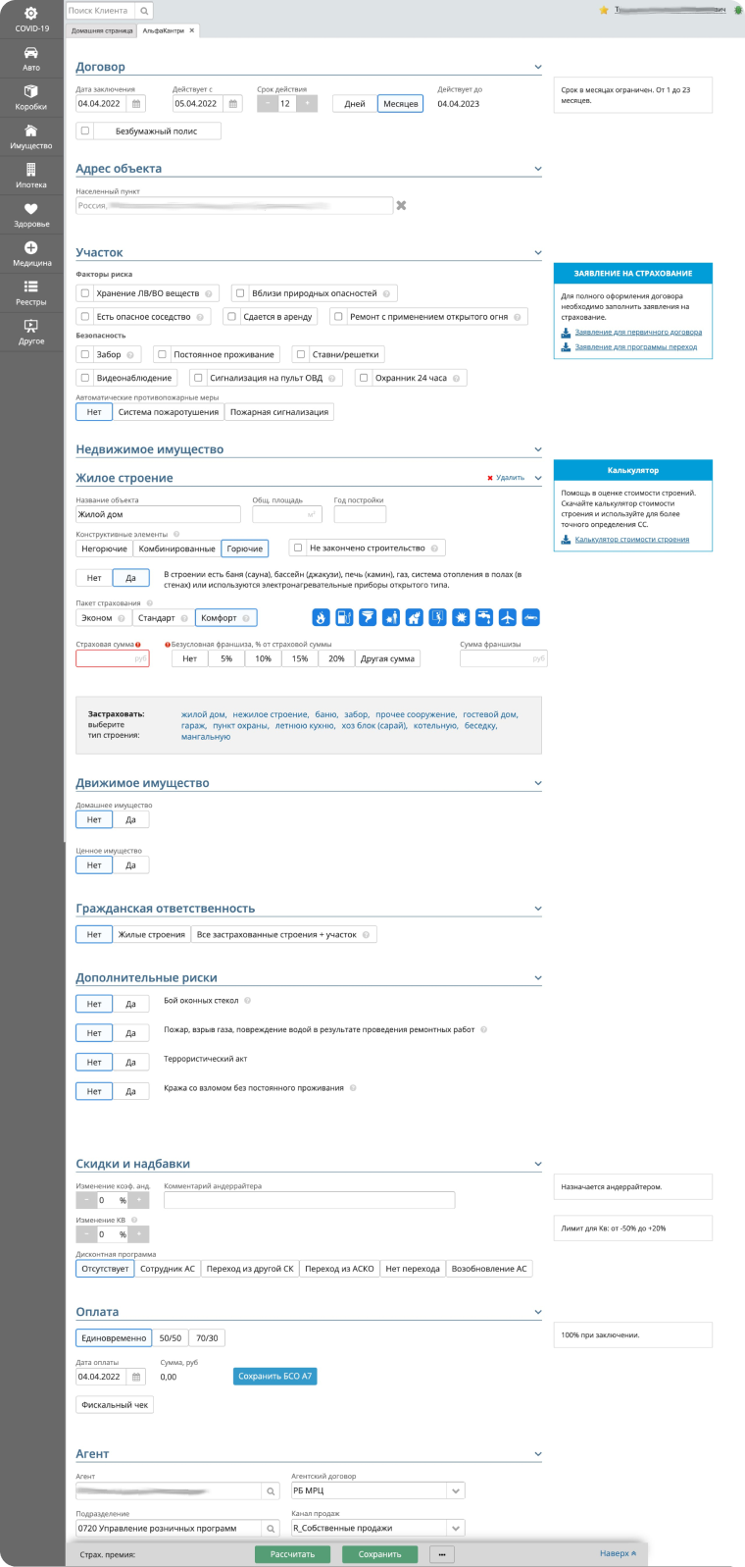745x1567 pixels.
Task: Collapse the Договор section
Action: point(538,68)
